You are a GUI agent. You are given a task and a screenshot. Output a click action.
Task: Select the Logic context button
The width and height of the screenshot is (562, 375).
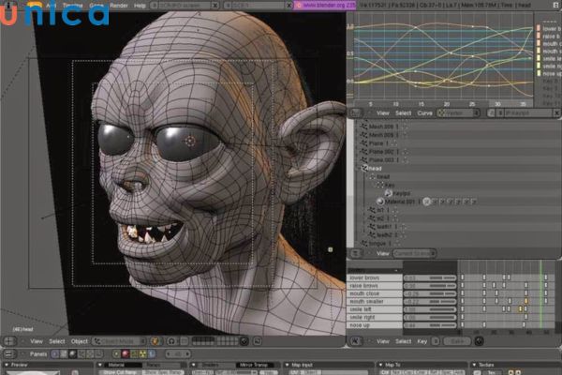[55, 354]
